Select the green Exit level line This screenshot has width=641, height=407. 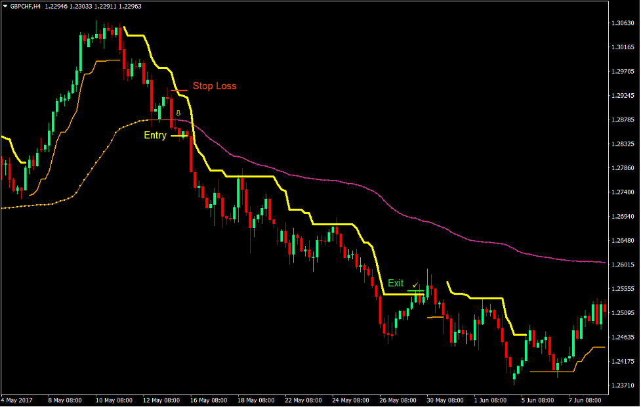click(x=416, y=291)
